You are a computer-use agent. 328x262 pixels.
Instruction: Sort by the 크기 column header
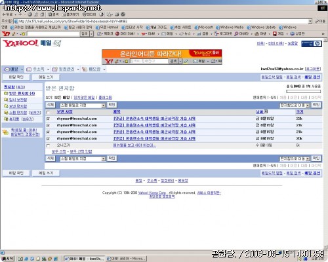click(x=300, y=112)
